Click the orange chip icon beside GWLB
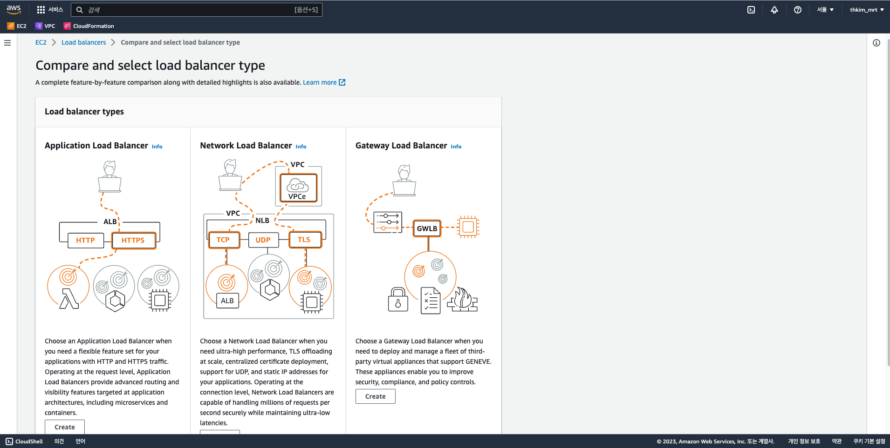890x448 pixels. 468,227
